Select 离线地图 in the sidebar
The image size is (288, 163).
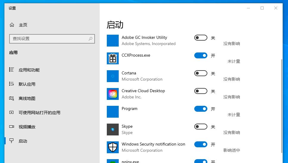(x=27, y=98)
